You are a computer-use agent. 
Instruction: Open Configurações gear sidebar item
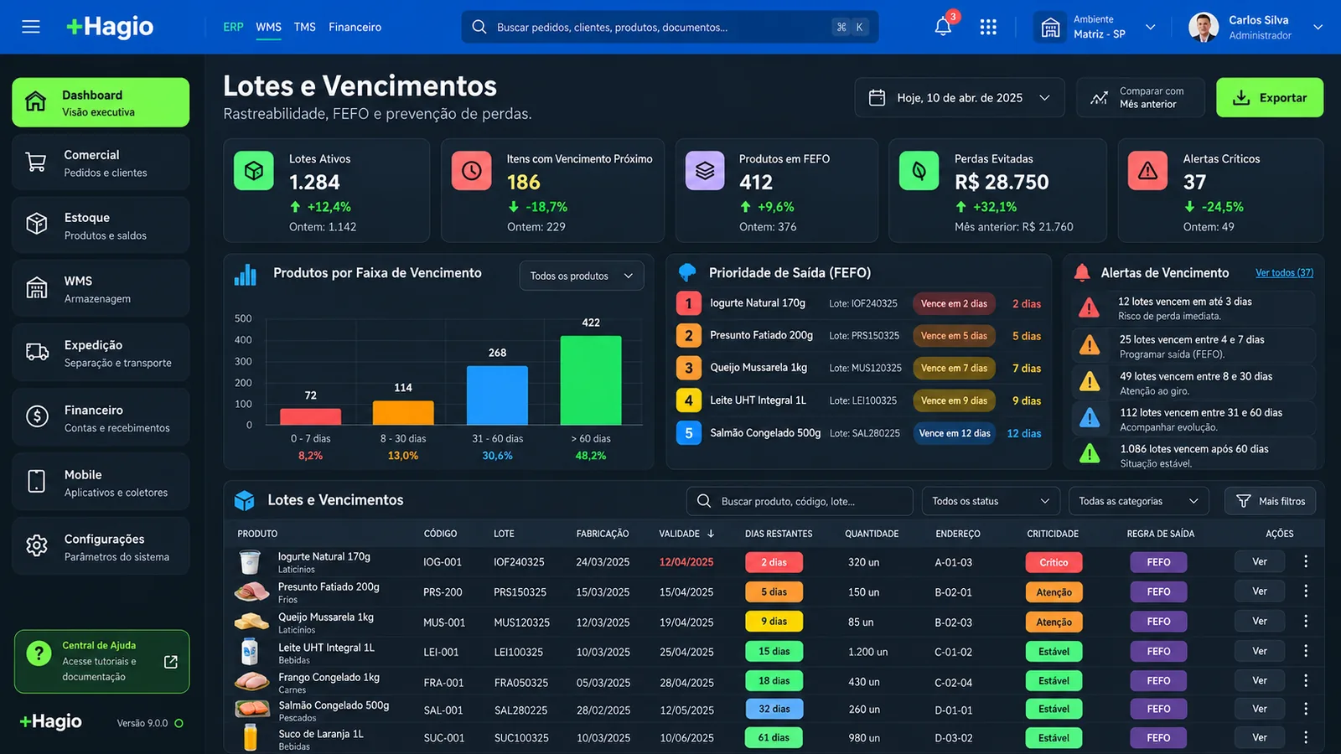[101, 547]
